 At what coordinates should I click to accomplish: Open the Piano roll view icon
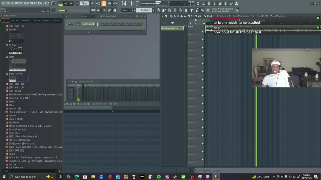click(164, 10)
